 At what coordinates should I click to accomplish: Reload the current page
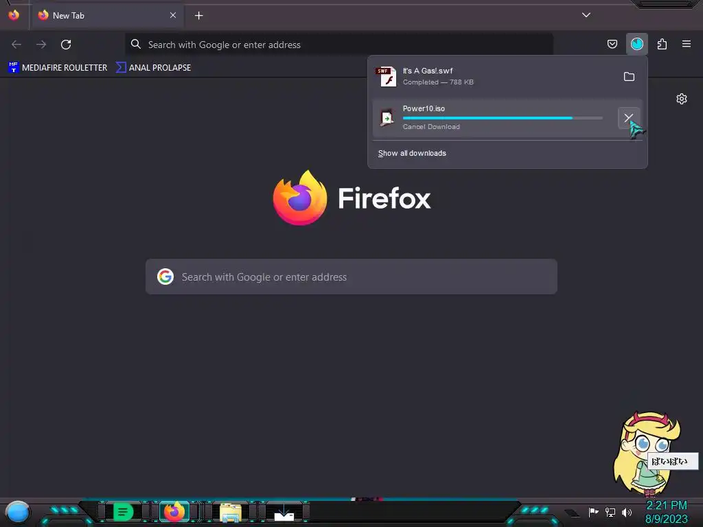tap(66, 45)
